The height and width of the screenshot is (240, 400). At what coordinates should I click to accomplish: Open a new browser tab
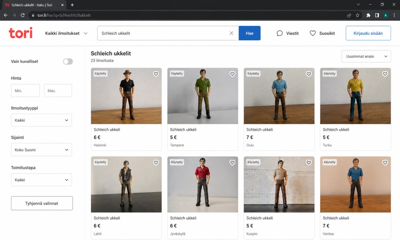coord(72,5)
